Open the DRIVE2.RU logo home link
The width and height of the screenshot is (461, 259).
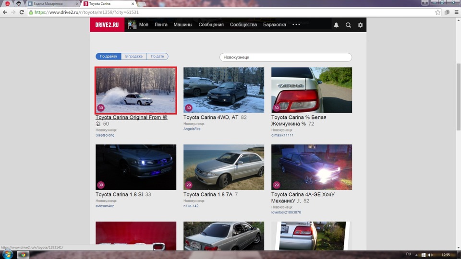tap(107, 24)
